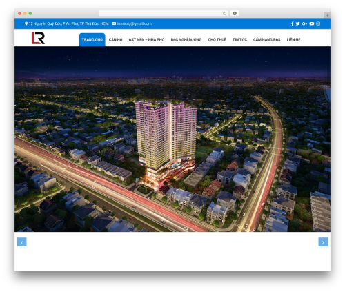Go to next slide with right arrow

click(323, 242)
